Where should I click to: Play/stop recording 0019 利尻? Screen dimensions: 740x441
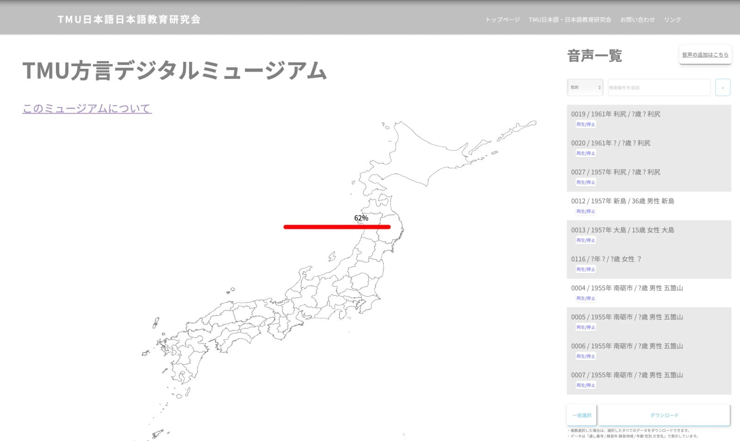(586, 124)
